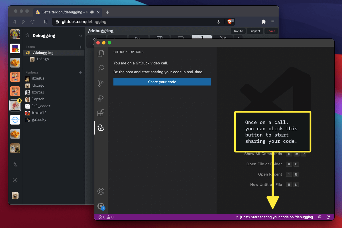
Task: Select member drag0s in Members list
Action: coord(35,78)
